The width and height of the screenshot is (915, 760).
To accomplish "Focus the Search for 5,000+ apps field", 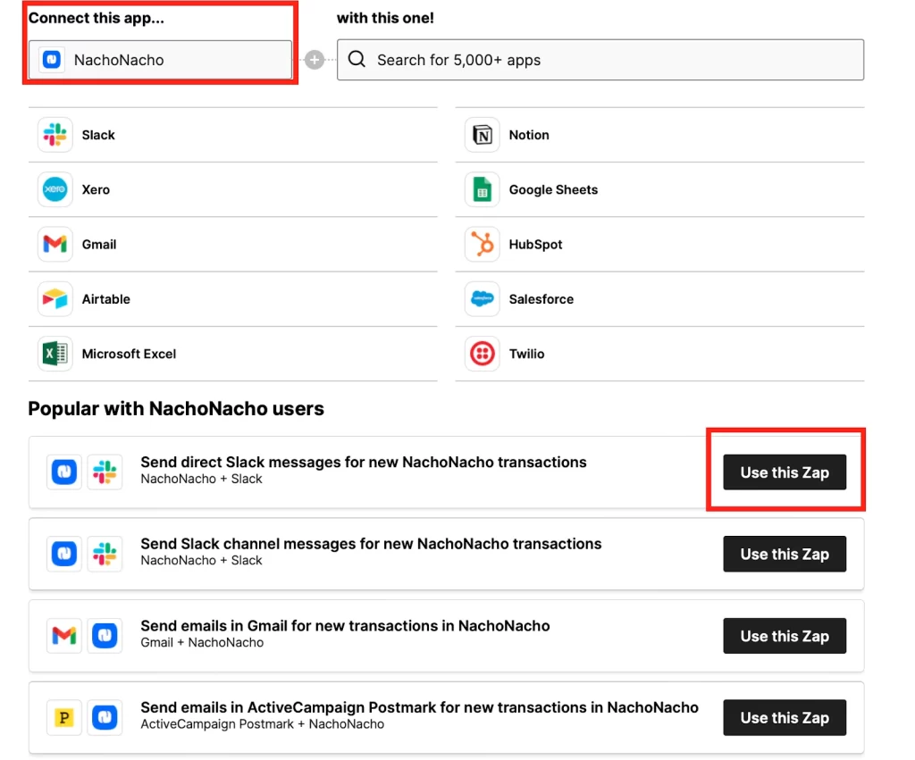I will click(600, 60).
